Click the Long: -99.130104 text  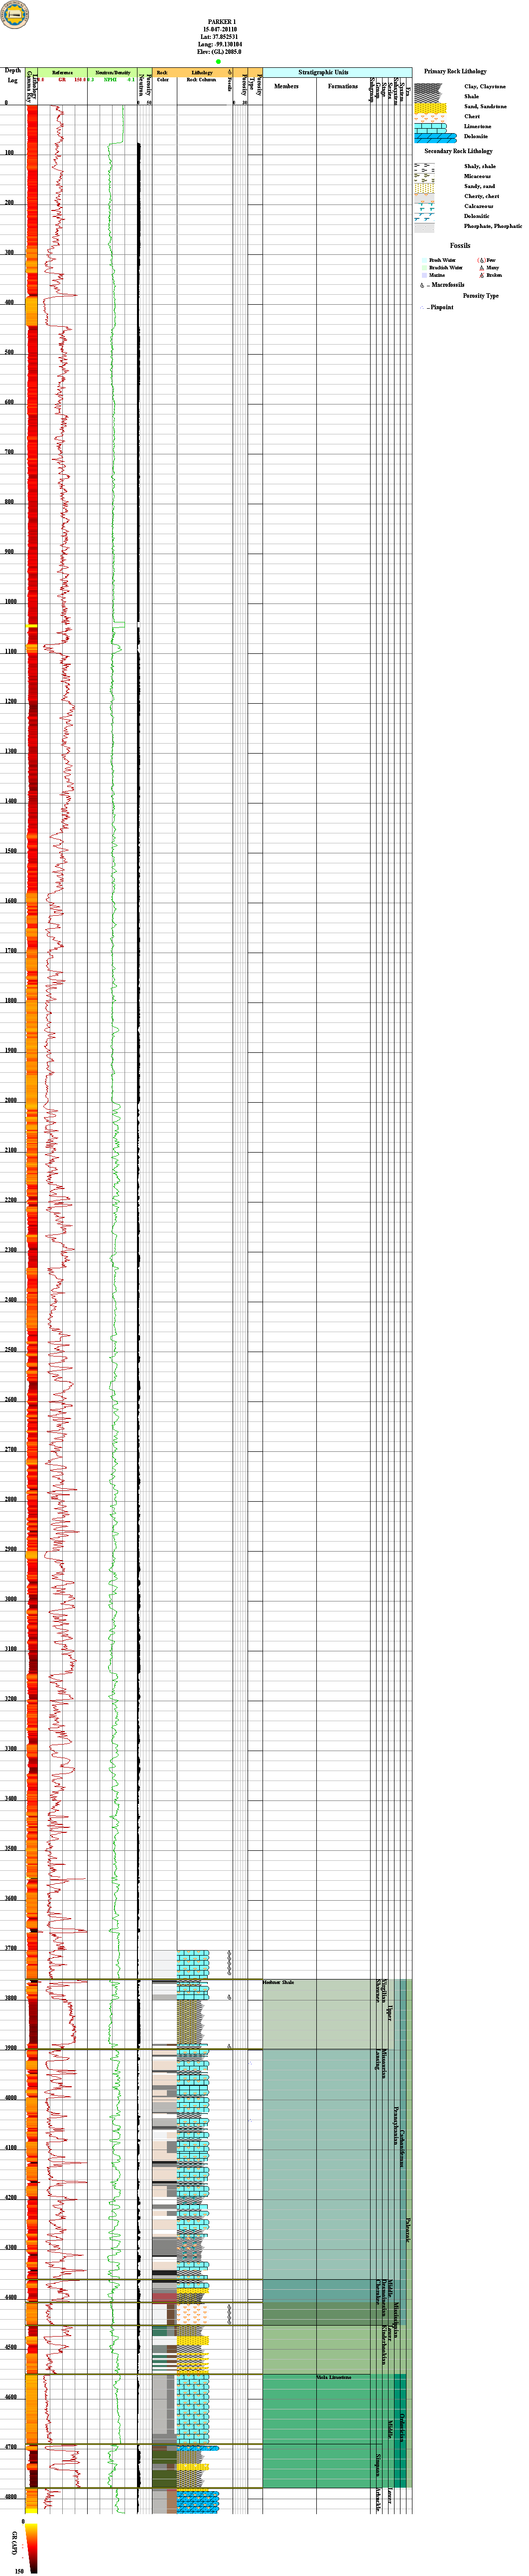(220, 44)
